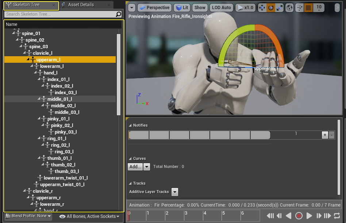Click the Add... curves button
346x223 pixels.
pos(135,166)
